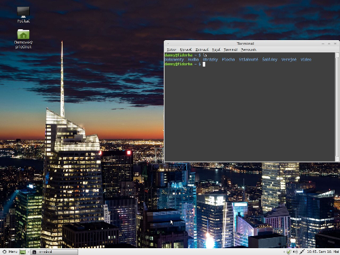
Task: Click the Plocha entry in the ls output
Action: pyautogui.click(x=228, y=60)
